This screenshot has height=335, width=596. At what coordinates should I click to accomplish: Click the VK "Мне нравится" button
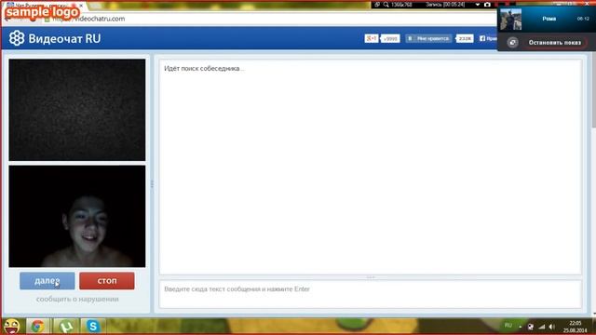(x=428, y=38)
